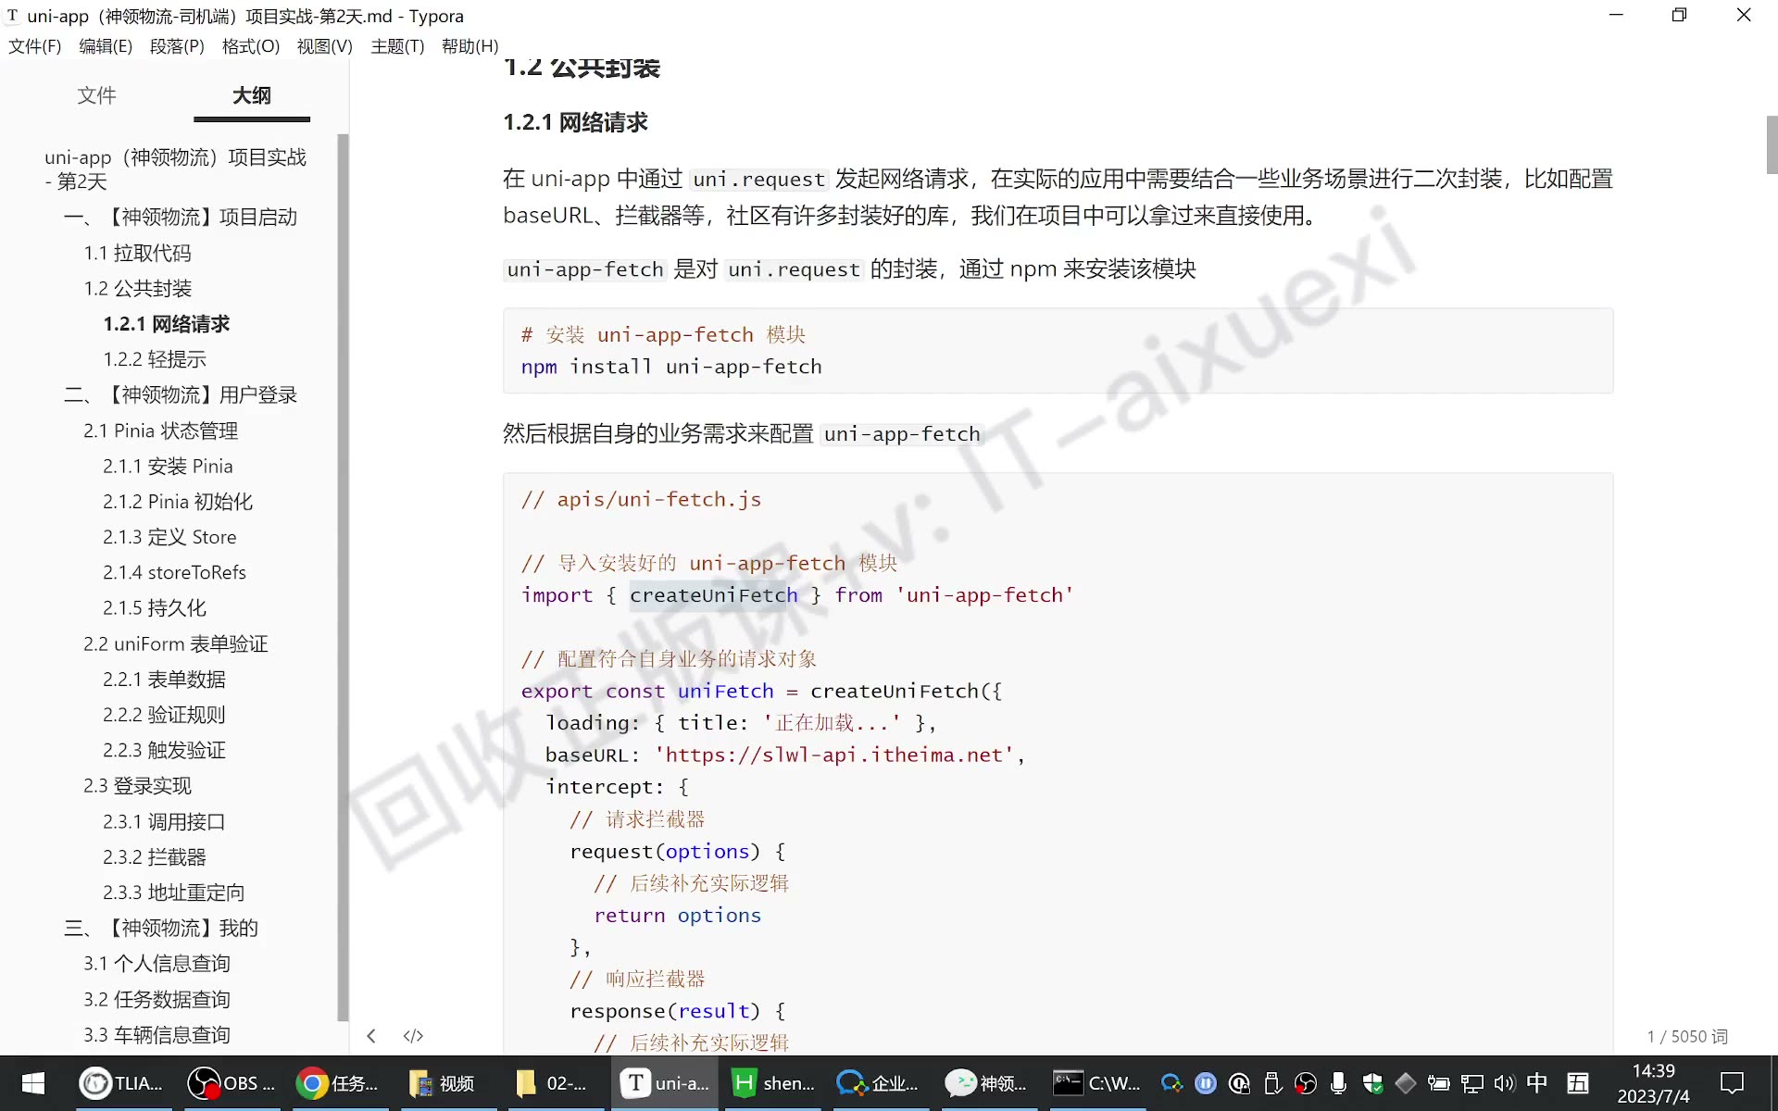The height and width of the screenshot is (1111, 1778).
Task: Click the taskbar clock 14:39
Action: click(1653, 1071)
